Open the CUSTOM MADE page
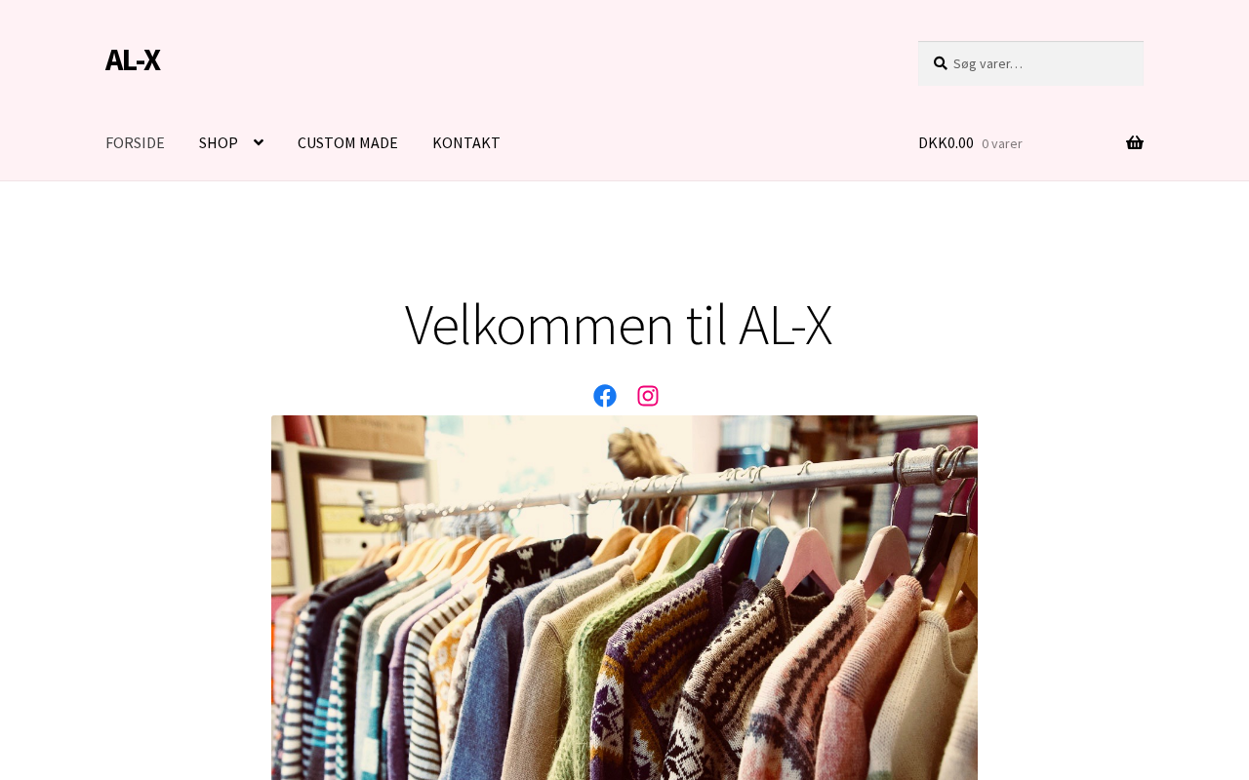This screenshot has width=1249, height=780. pos(347,142)
